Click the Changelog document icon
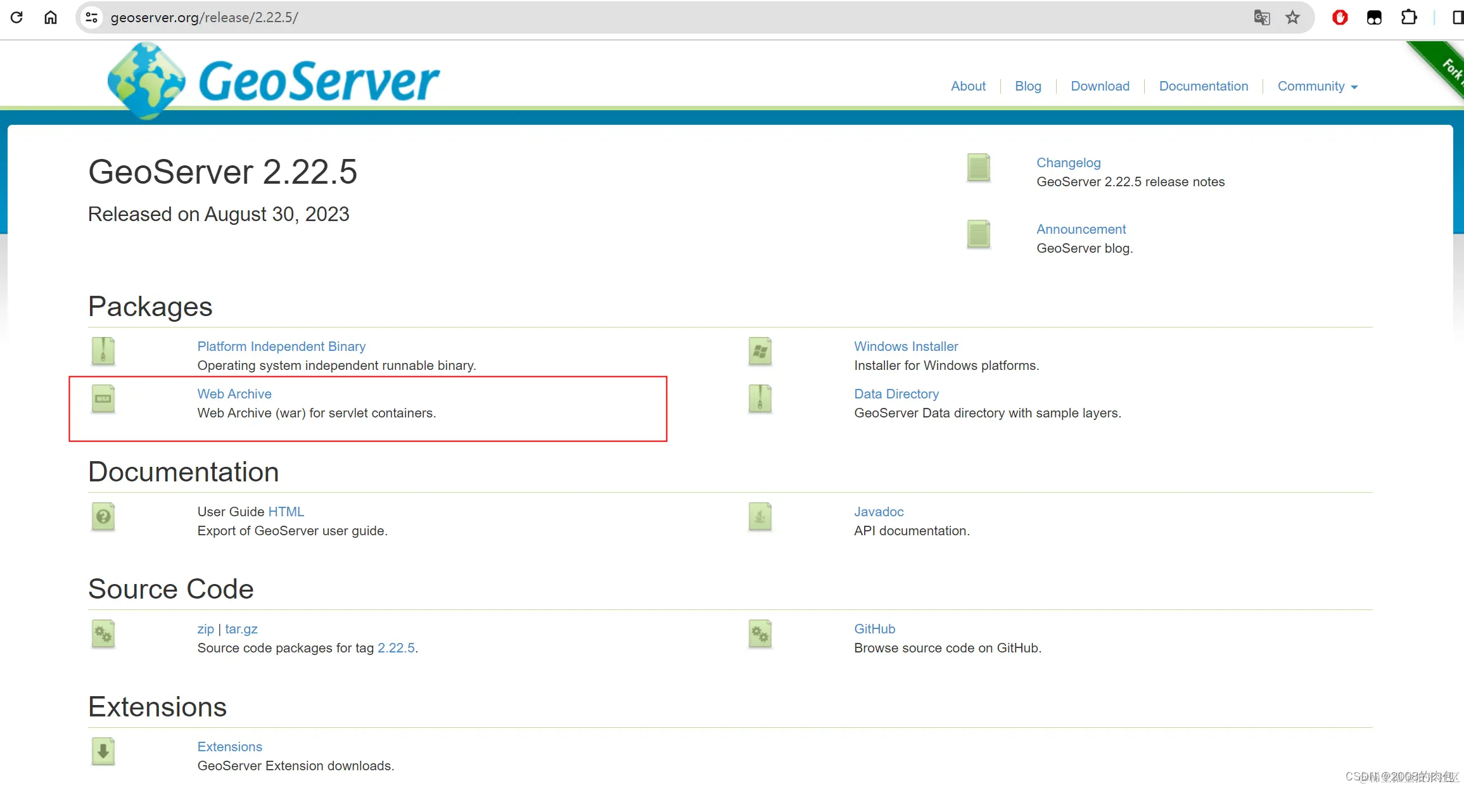Image resolution: width=1464 pixels, height=788 pixels. 978,168
